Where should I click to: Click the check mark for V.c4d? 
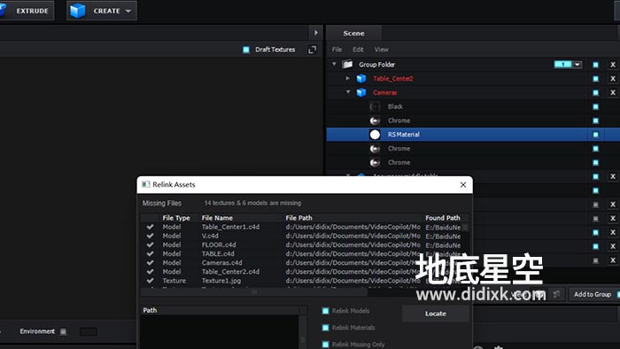click(150, 236)
